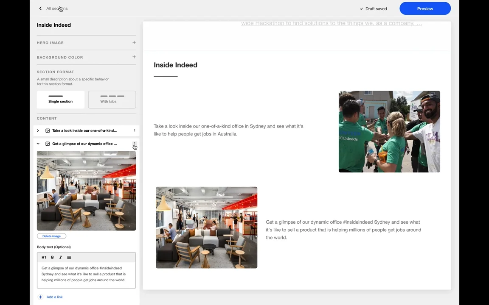This screenshot has width=489, height=305.
Task: Toggle bold formatting in body text
Action: tap(52, 258)
